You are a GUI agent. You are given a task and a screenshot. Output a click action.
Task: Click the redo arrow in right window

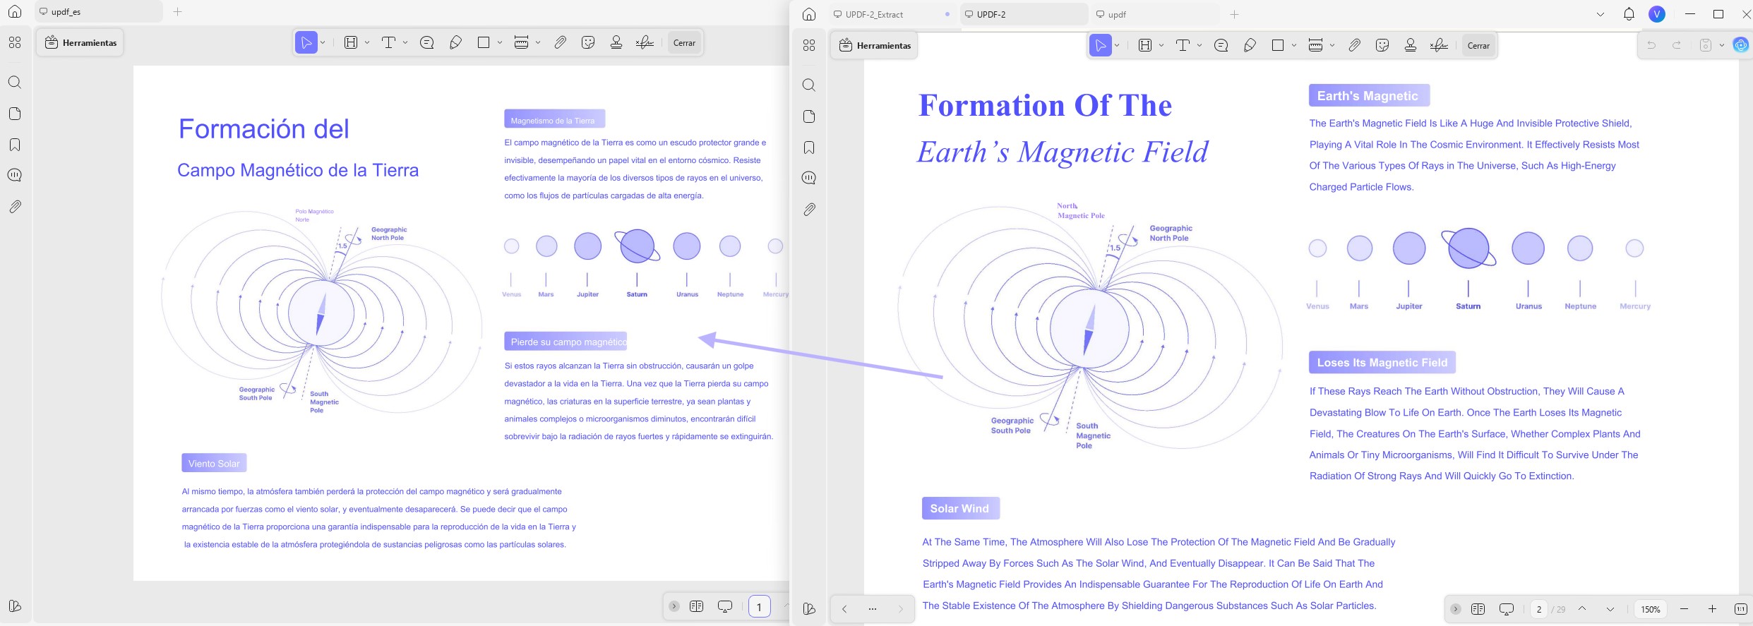tap(1677, 45)
